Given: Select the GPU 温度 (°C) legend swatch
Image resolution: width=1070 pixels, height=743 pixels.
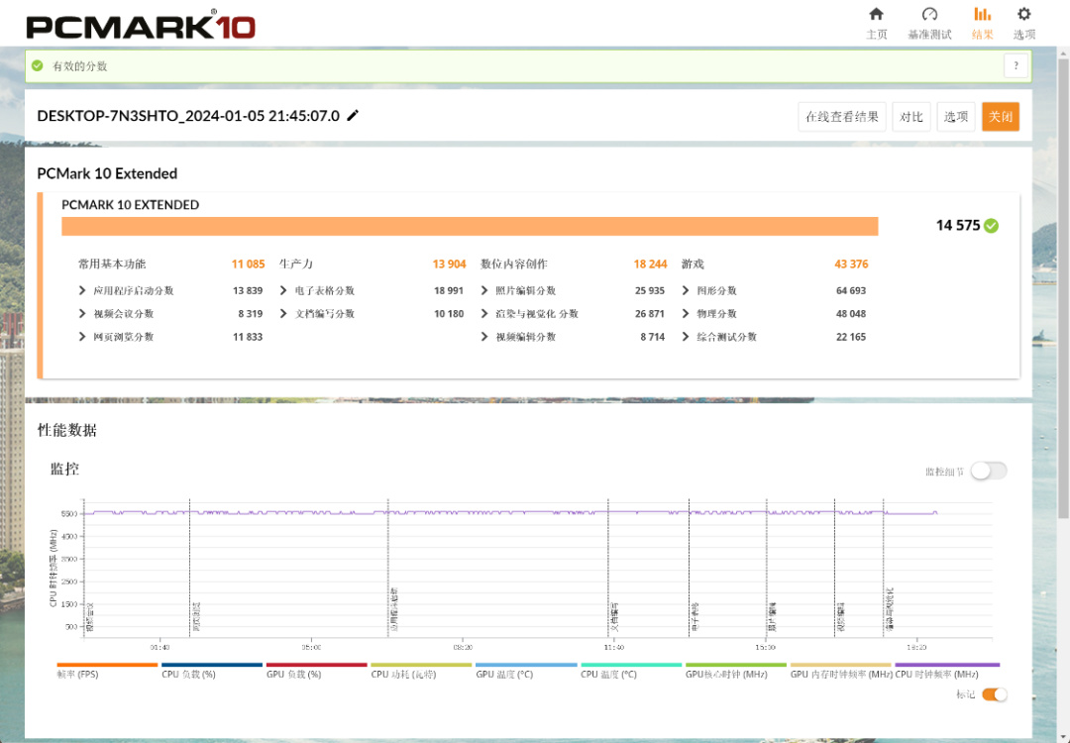Looking at the screenshot, I should point(526,665).
